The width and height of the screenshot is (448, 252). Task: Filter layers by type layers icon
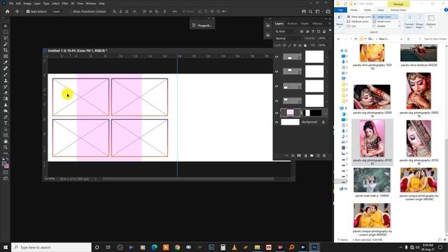tap(313, 31)
